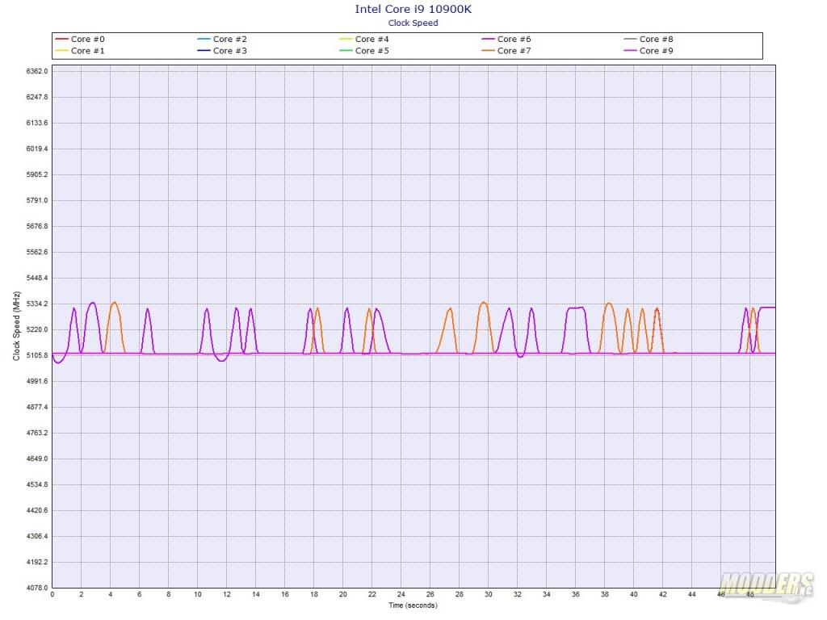827x620 pixels.
Task: Click the 36 tick on time axis
Action: 575,594
